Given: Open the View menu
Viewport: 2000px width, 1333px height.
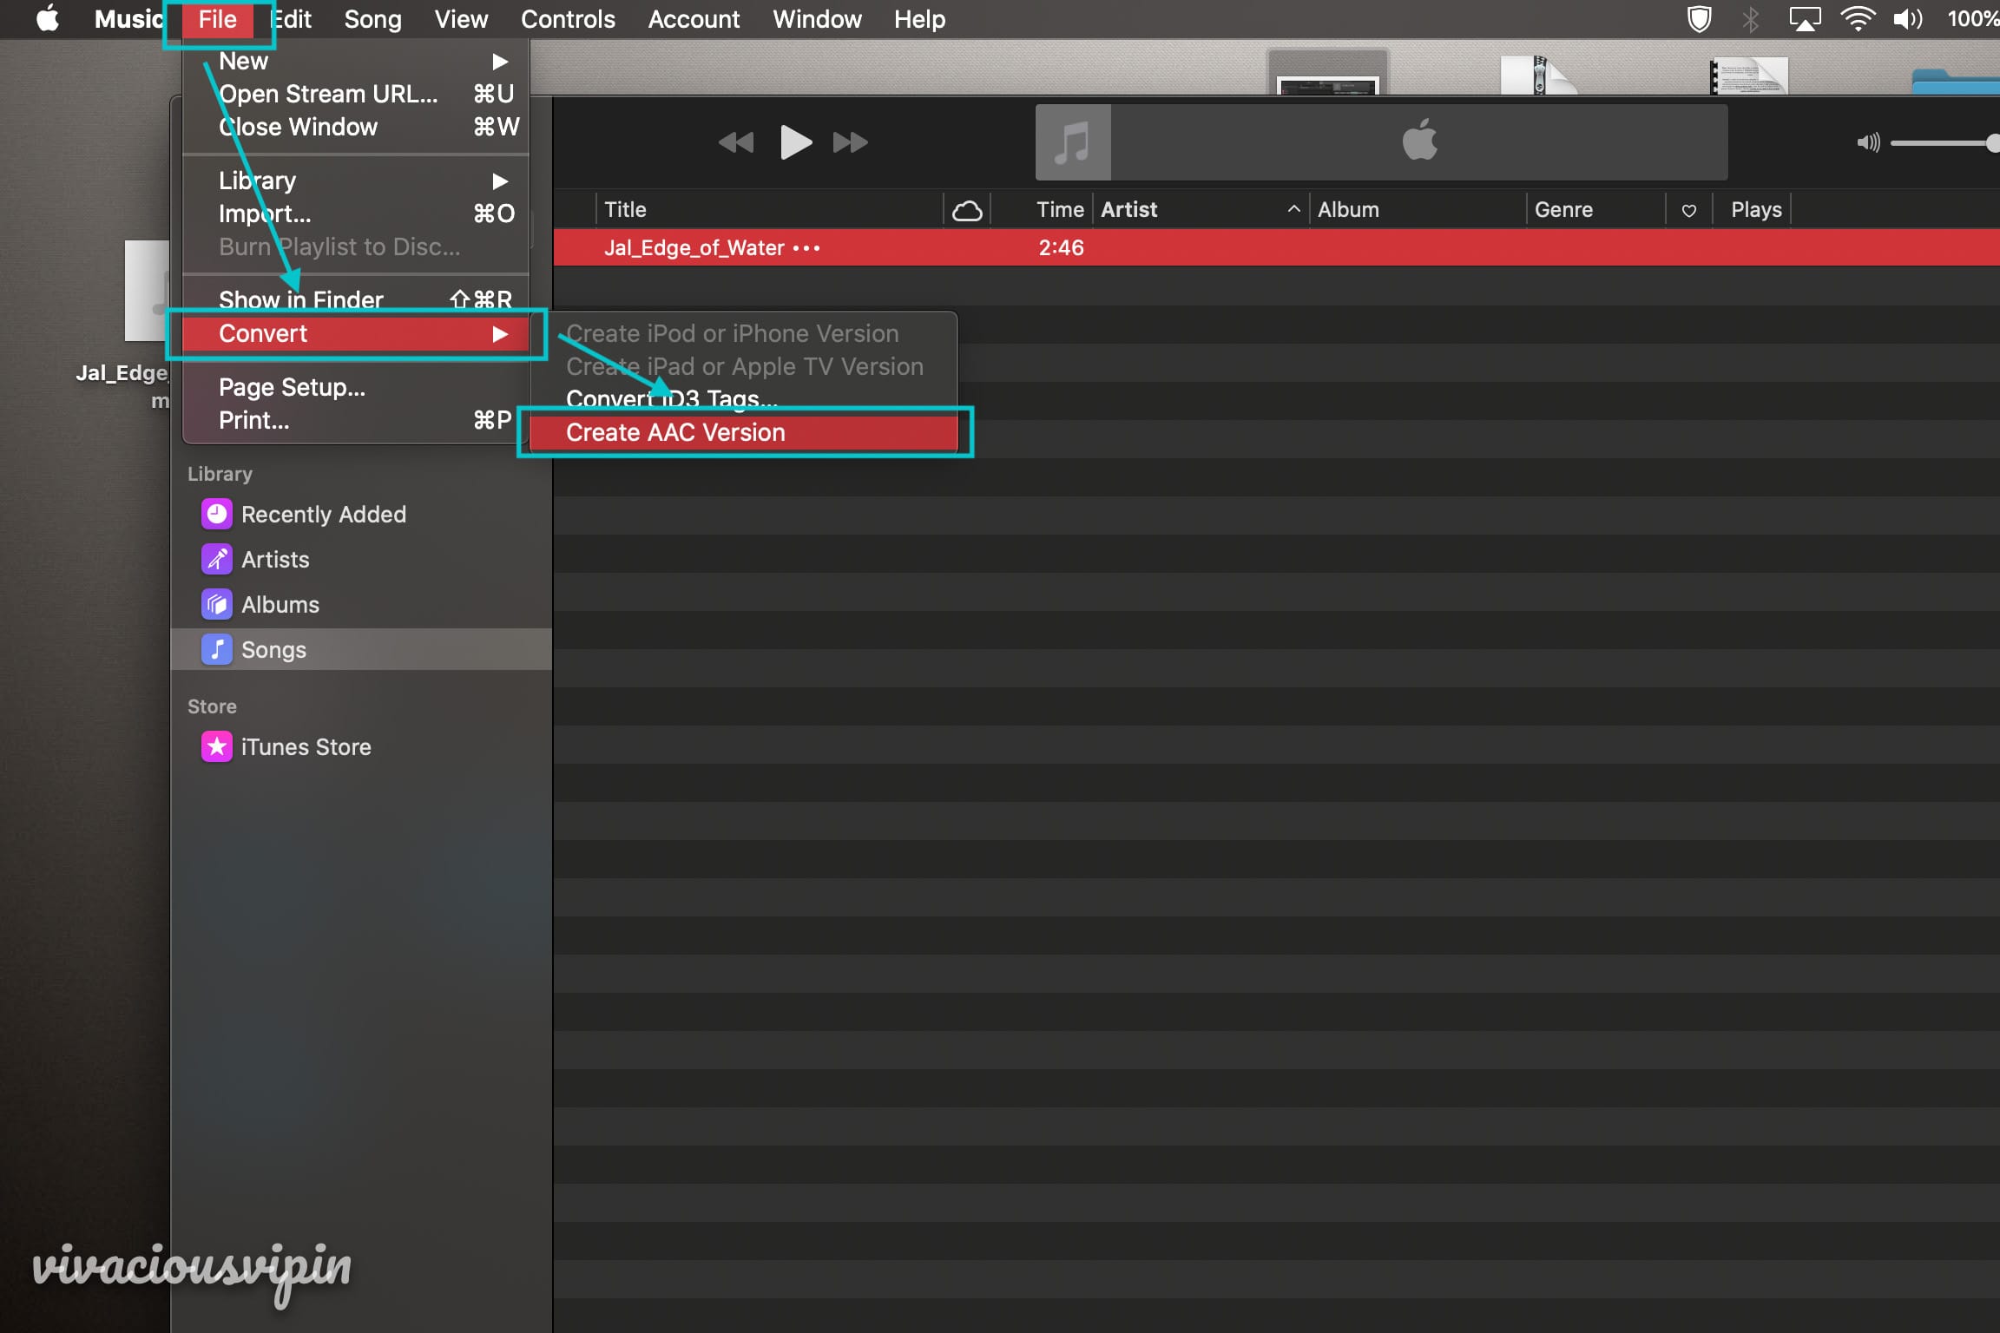Looking at the screenshot, I should [461, 18].
